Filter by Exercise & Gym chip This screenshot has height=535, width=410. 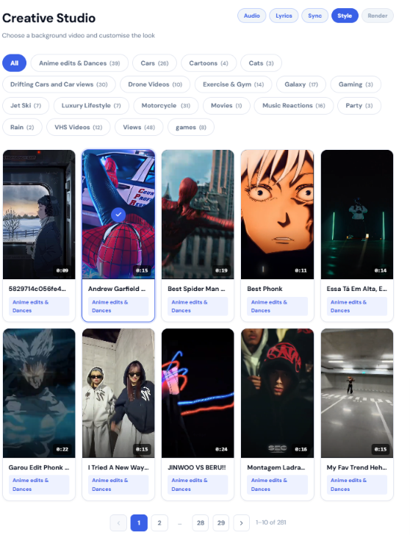[234, 85]
